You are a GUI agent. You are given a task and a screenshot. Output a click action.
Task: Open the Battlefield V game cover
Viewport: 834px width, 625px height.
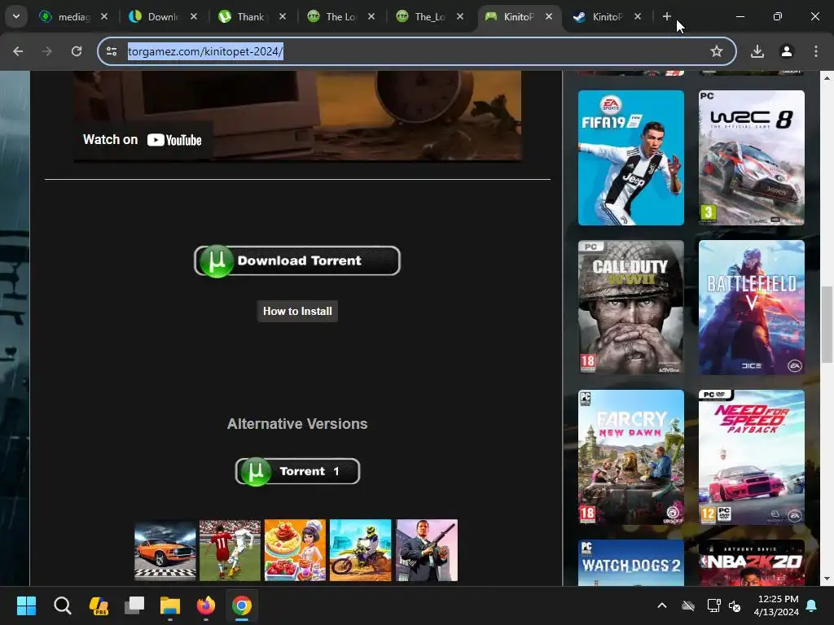click(x=752, y=308)
